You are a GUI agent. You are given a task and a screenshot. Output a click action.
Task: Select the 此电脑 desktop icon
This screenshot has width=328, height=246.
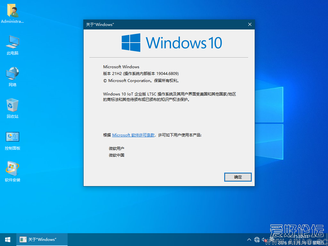pyautogui.click(x=12, y=45)
